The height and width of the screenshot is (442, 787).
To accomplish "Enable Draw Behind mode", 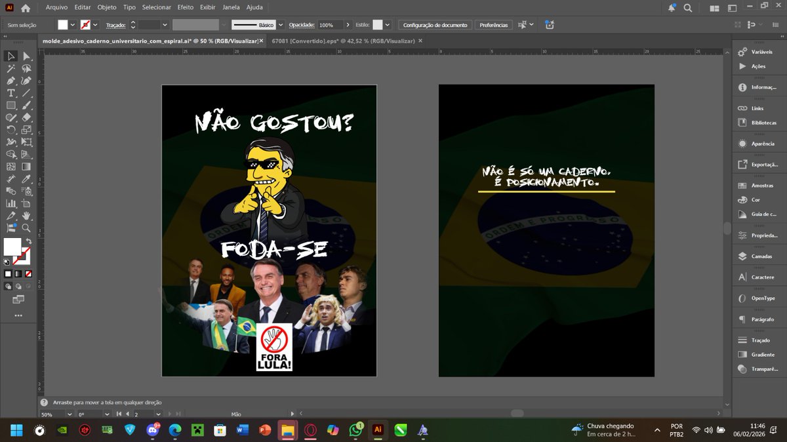I will pos(18,286).
